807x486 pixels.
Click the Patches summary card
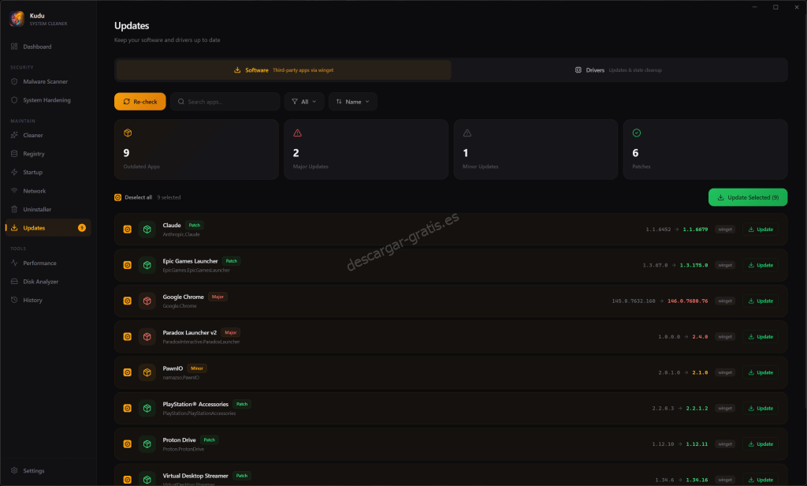[705, 149]
